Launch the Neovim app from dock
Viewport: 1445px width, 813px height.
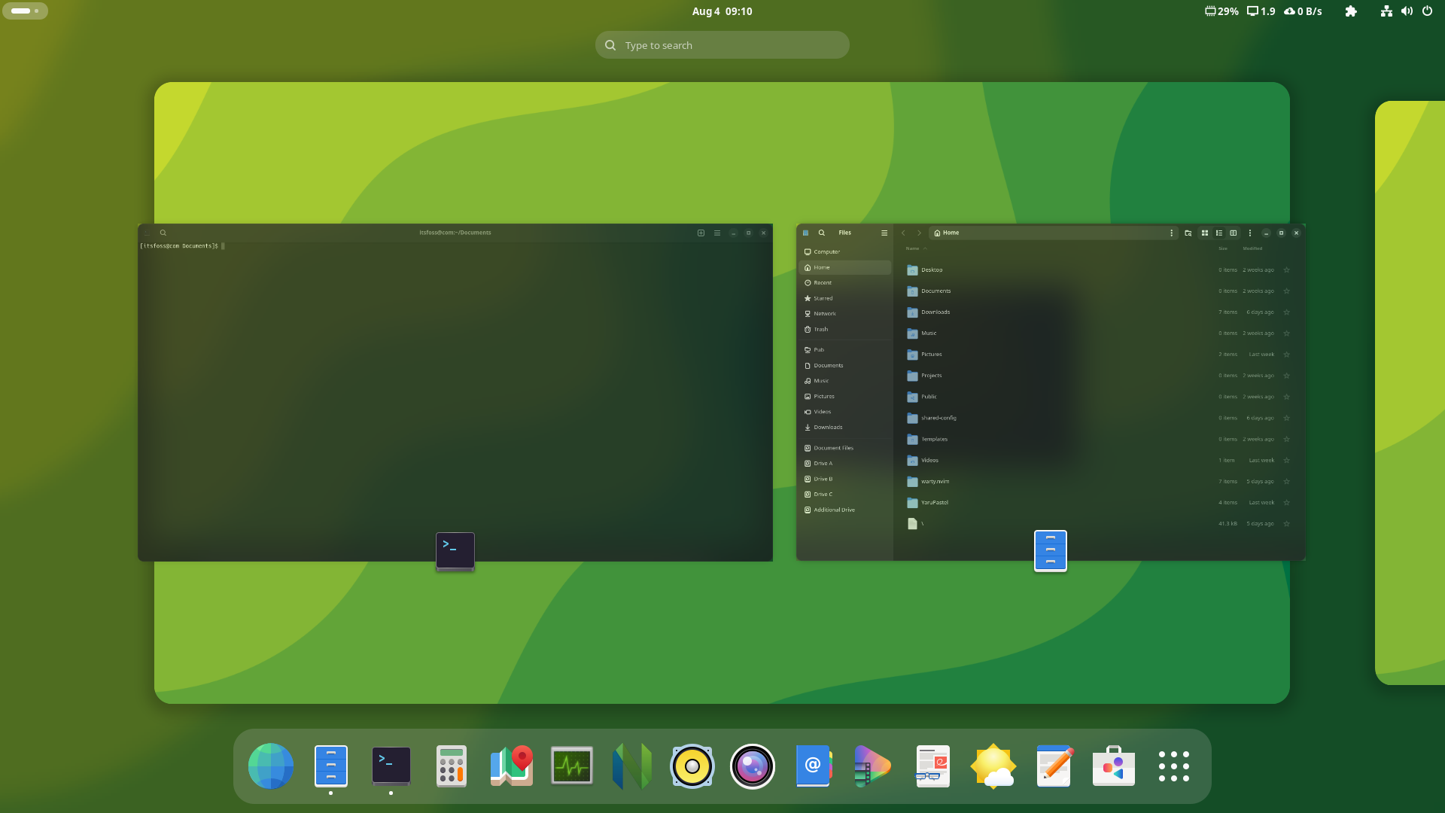632,766
